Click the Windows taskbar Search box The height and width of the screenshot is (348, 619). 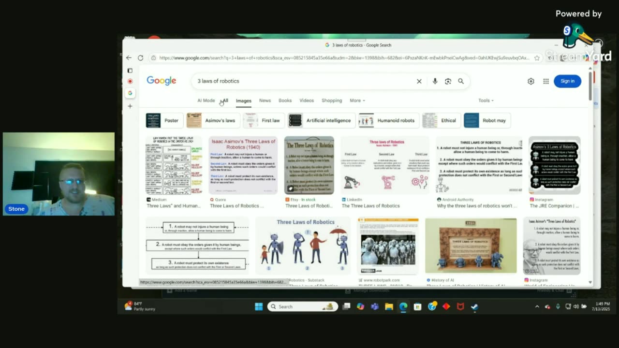[x=302, y=306]
